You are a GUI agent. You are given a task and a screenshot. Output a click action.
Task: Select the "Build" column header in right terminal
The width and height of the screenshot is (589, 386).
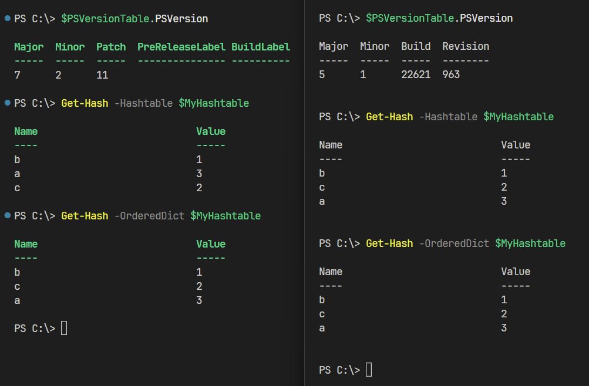[415, 46]
